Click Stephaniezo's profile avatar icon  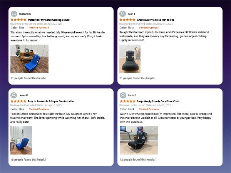(x=14, y=14)
